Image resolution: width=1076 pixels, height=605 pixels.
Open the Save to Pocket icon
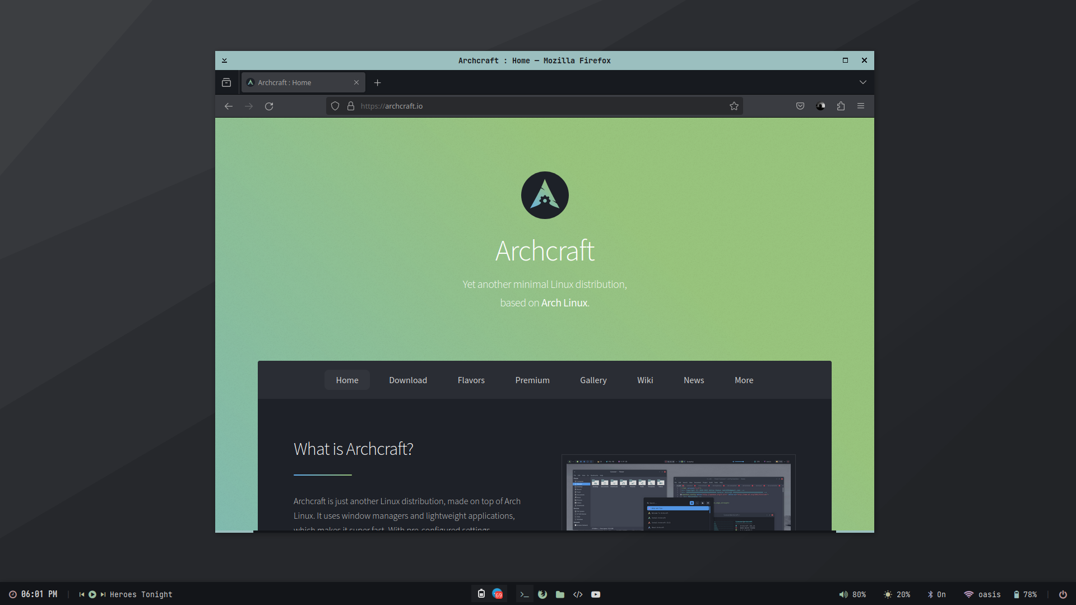point(800,106)
